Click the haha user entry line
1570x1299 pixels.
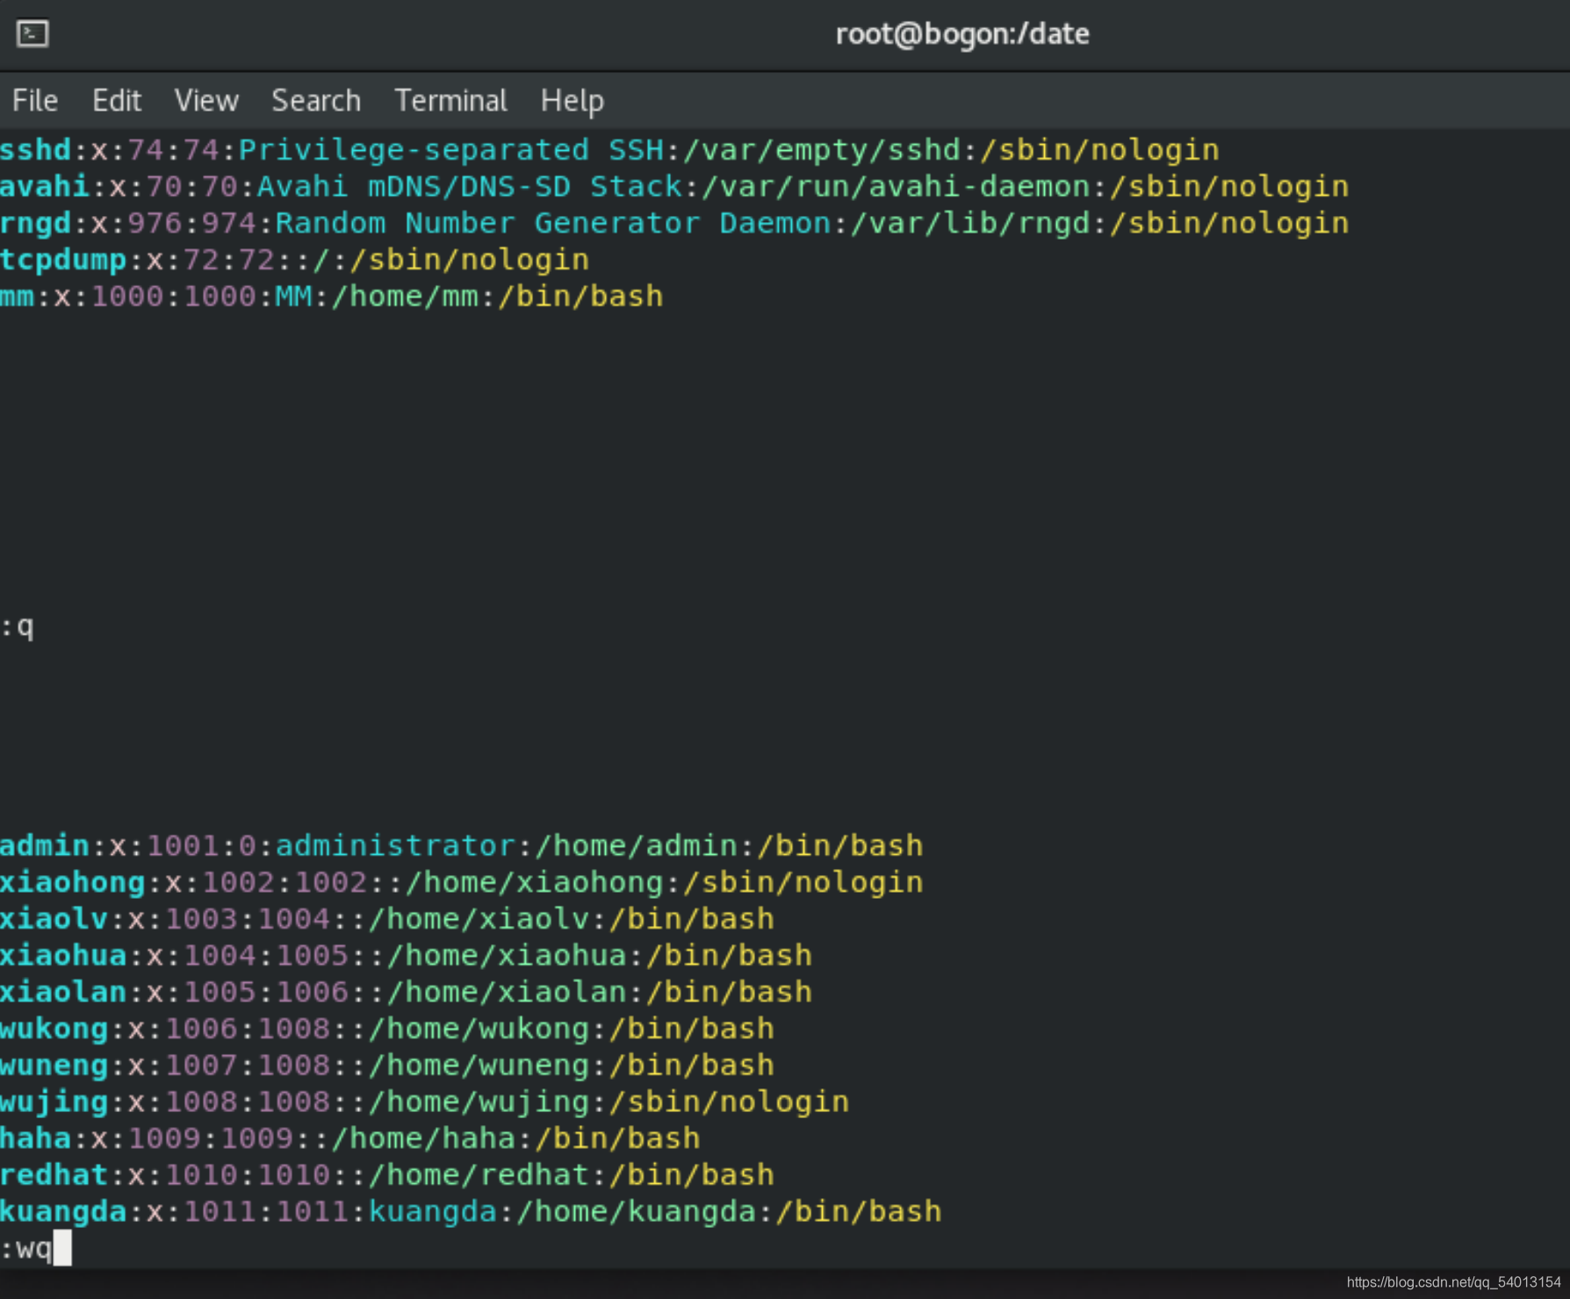350,1138
